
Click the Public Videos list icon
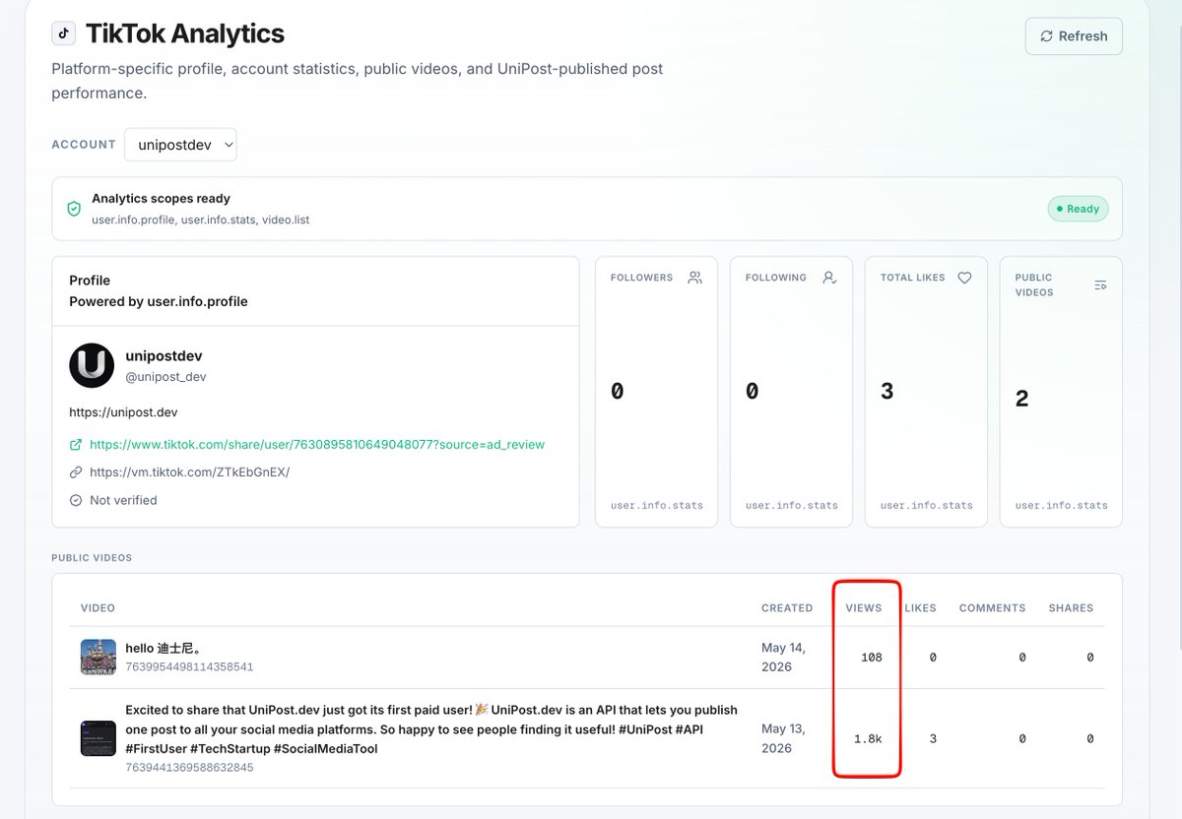1100,284
